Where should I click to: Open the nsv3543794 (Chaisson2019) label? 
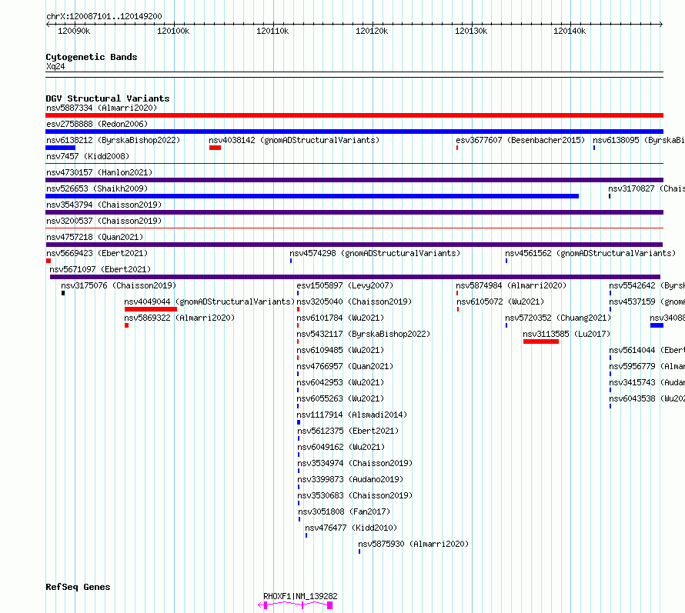104,205
